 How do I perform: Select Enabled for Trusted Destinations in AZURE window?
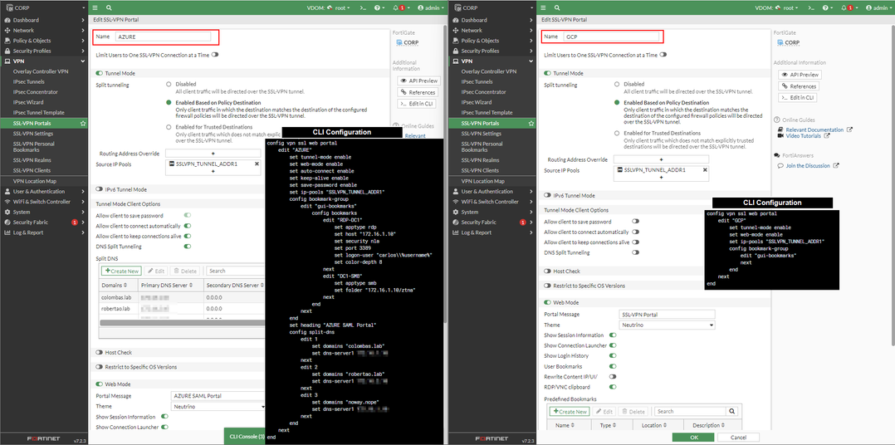tap(169, 127)
